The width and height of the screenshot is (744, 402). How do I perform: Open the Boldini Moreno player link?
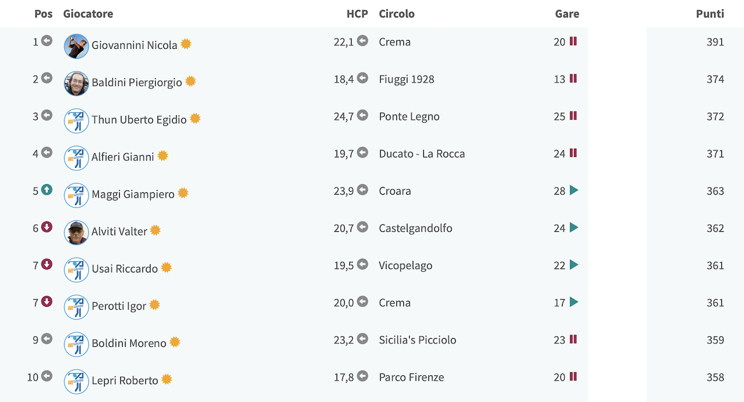pos(129,343)
